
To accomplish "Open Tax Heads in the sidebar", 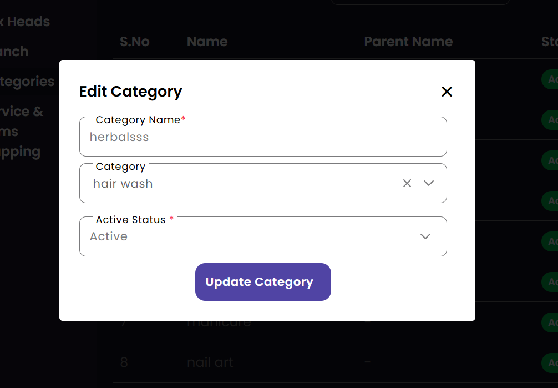I will (25, 22).
